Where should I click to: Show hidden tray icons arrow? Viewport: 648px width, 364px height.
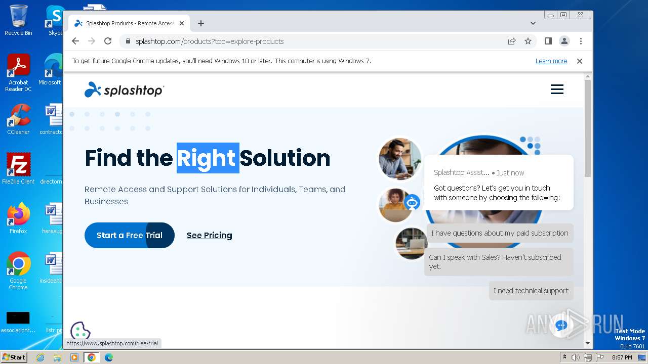click(564, 357)
